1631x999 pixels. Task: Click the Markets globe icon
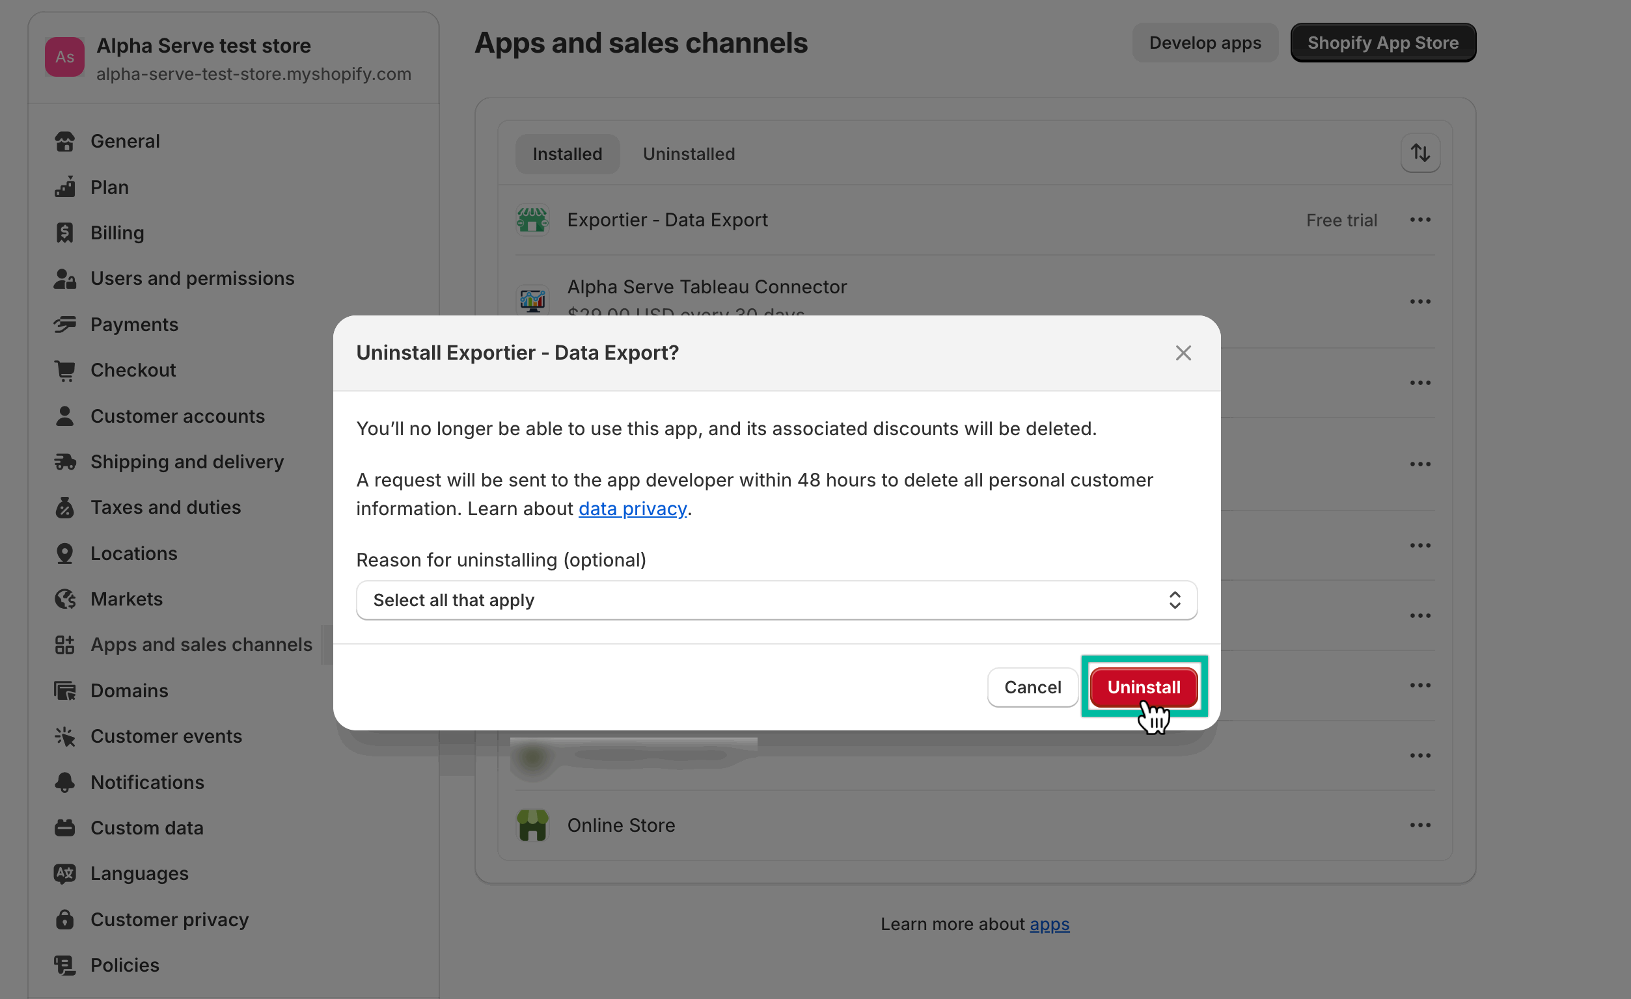pyautogui.click(x=64, y=599)
